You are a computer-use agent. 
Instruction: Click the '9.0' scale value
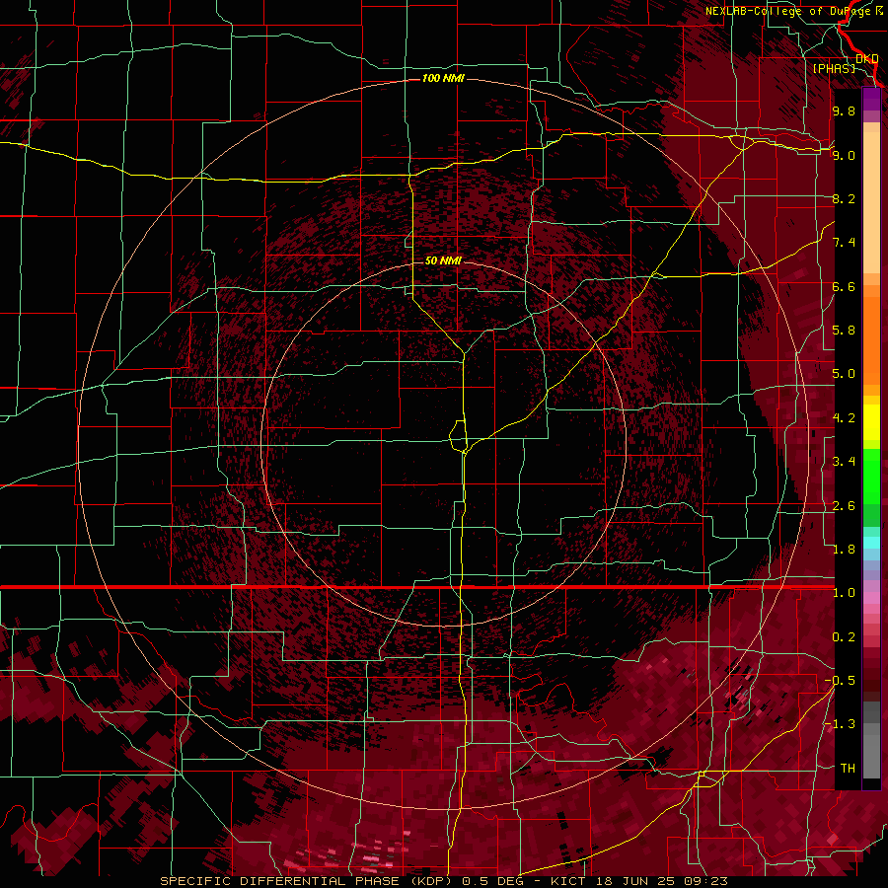coord(844,155)
